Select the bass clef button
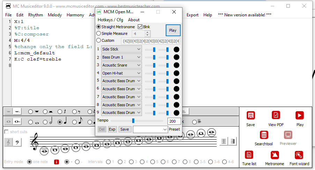This screenshot has height=170, width=315. point(17,142)
